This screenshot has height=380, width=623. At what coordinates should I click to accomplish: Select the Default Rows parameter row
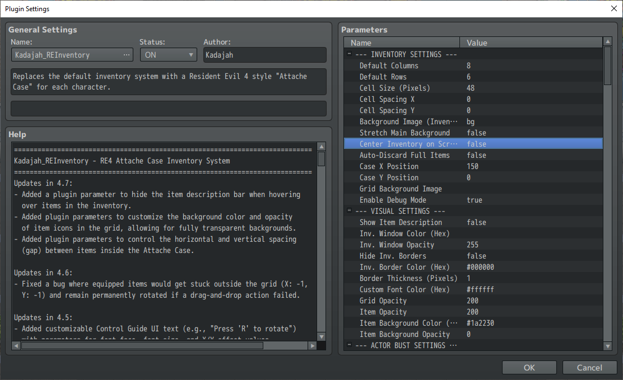[x=473, y=77]
